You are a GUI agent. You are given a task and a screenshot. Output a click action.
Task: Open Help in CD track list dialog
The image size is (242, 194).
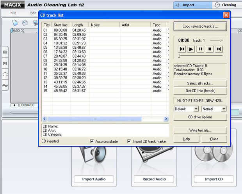[186, 139]
